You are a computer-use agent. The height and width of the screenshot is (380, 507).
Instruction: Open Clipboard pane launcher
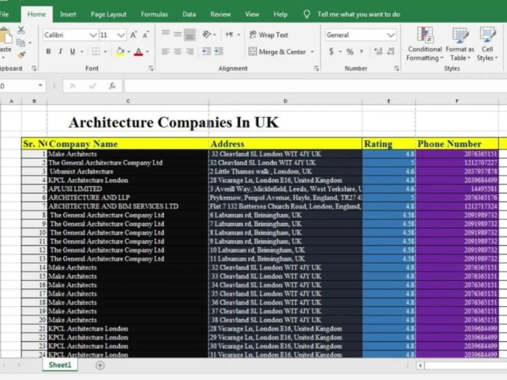[34, 68]
